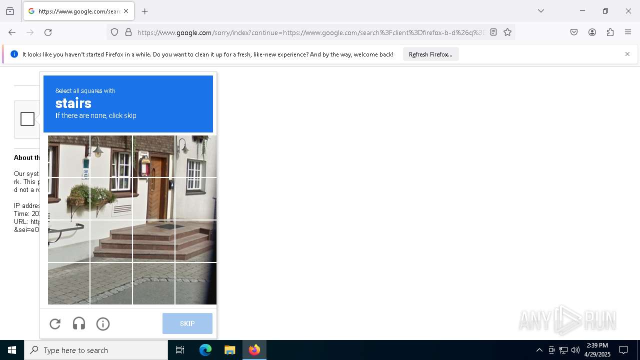Open volume control in tray
Image resolution: width=640 pixels, height=360 pixels.
click(x=575, y=350)
